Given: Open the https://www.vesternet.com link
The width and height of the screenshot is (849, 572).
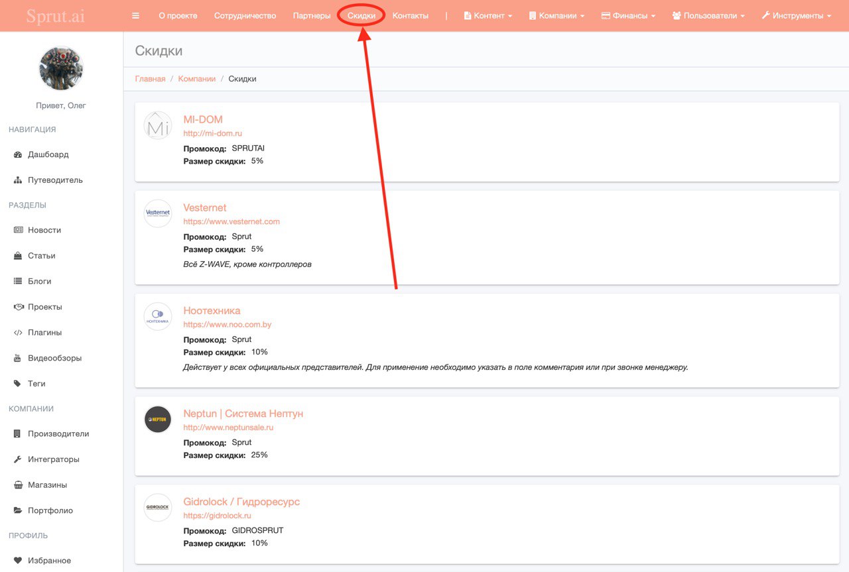Looking at the screenshot, I should click(x=231, y=221).
